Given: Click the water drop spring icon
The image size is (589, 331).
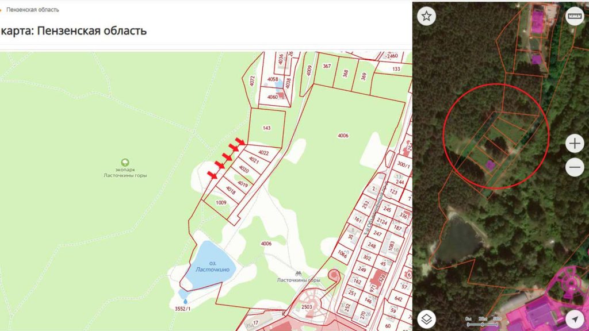Looking at the screenshot, I should (185, 301).
